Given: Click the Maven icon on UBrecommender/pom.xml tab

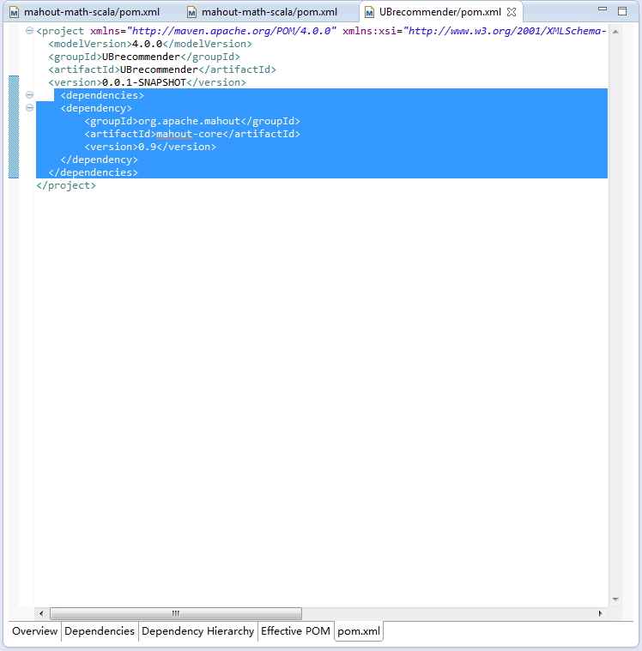Looking at the screenshot, I should point(369,13).
